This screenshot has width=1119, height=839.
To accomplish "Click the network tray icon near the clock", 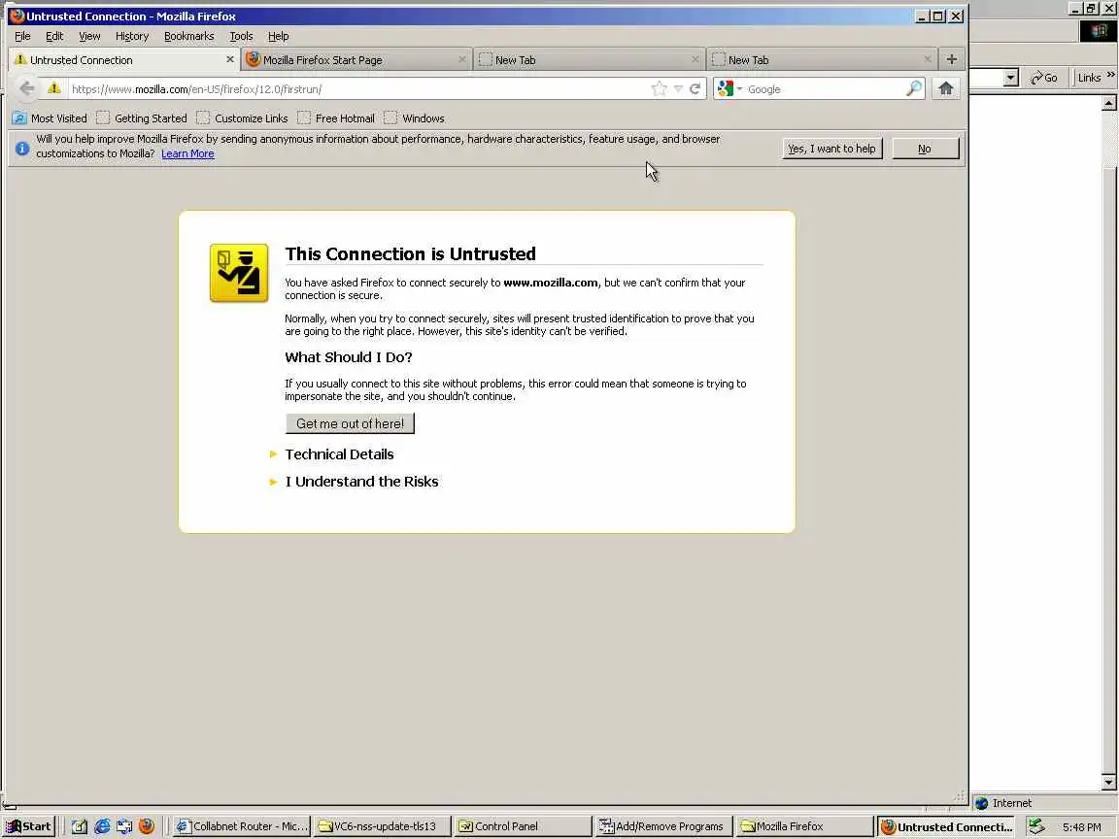I will point(1036,826).
